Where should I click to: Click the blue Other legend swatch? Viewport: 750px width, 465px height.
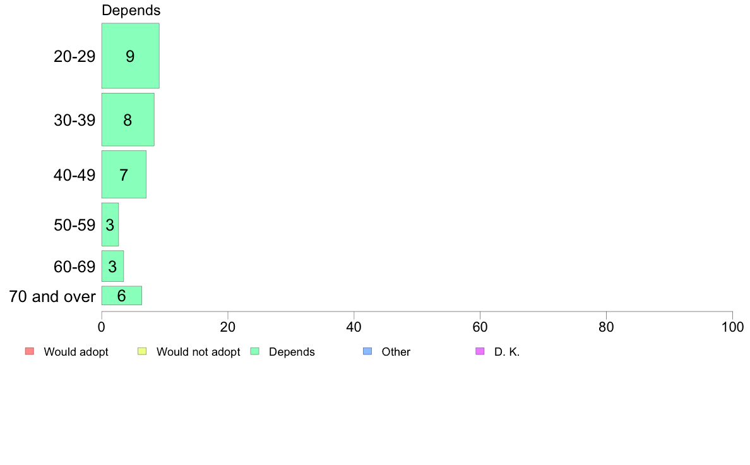(x=367, y=351)
